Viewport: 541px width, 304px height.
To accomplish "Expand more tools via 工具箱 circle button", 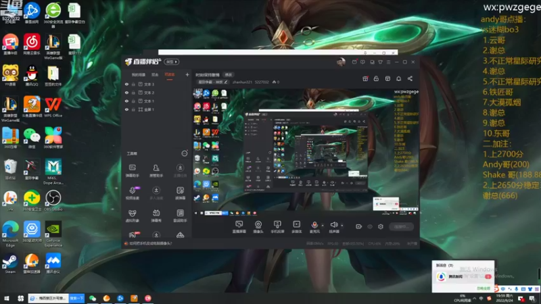I will 185,153.
